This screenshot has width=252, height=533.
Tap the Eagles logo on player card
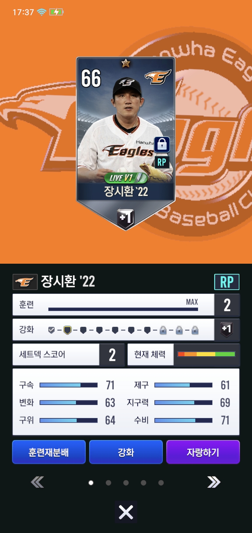(158, 77)
